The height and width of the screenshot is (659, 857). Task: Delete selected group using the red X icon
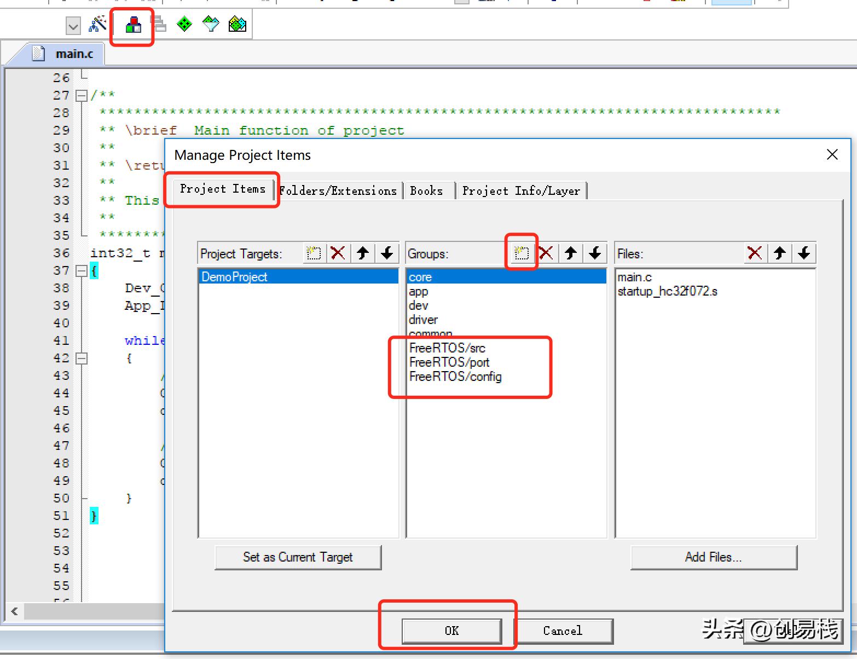pos(546,253)
